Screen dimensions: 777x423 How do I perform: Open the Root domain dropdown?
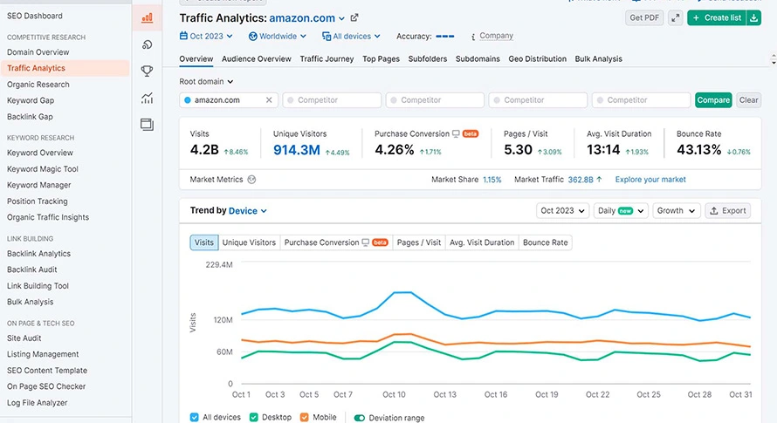click(207, 81)
